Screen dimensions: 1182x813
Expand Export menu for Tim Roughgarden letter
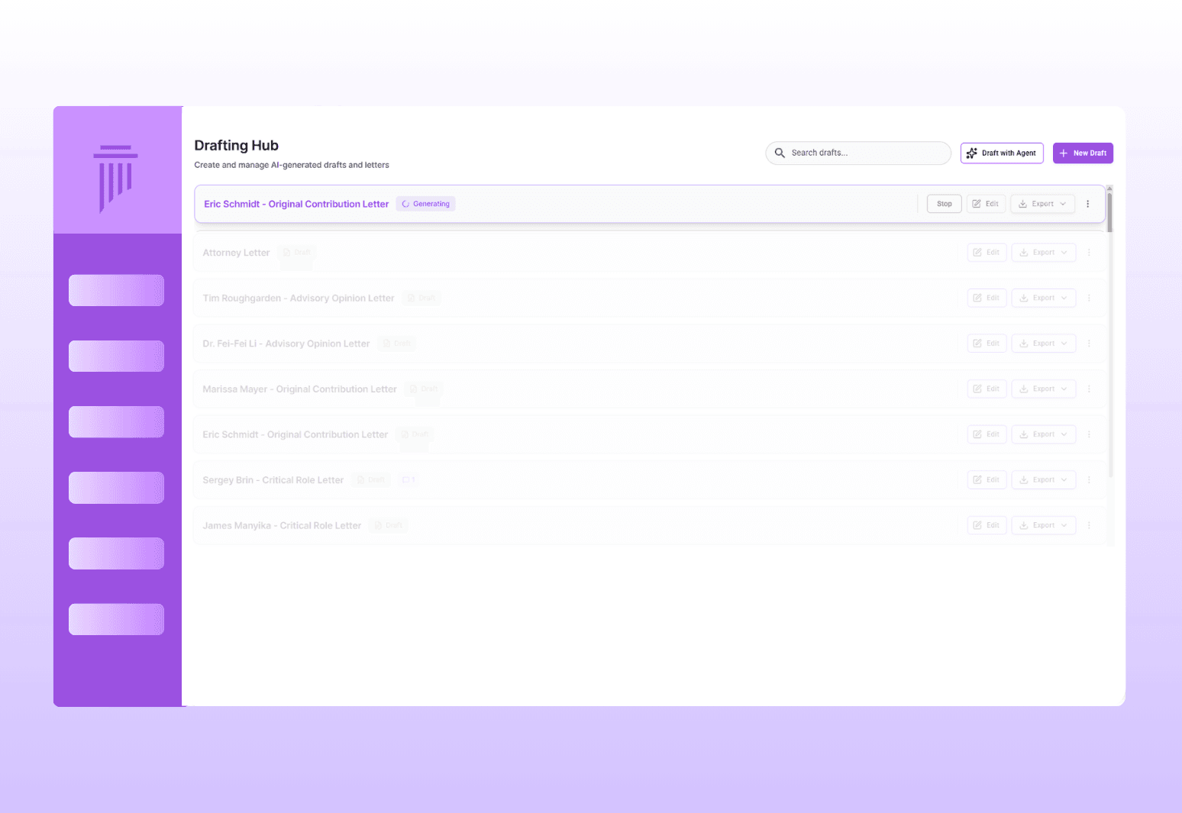[x=1044, y=298]
